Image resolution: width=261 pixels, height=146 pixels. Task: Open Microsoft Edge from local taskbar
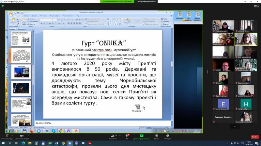[x=23, y=143]
